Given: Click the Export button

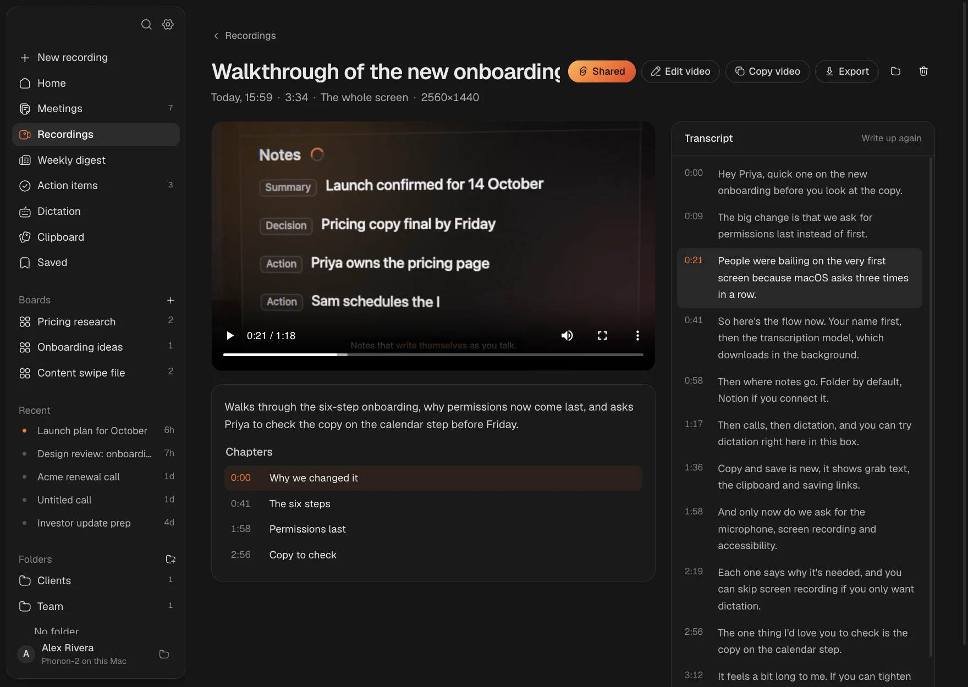Looking at the screenshot, I should click(847, 71).
